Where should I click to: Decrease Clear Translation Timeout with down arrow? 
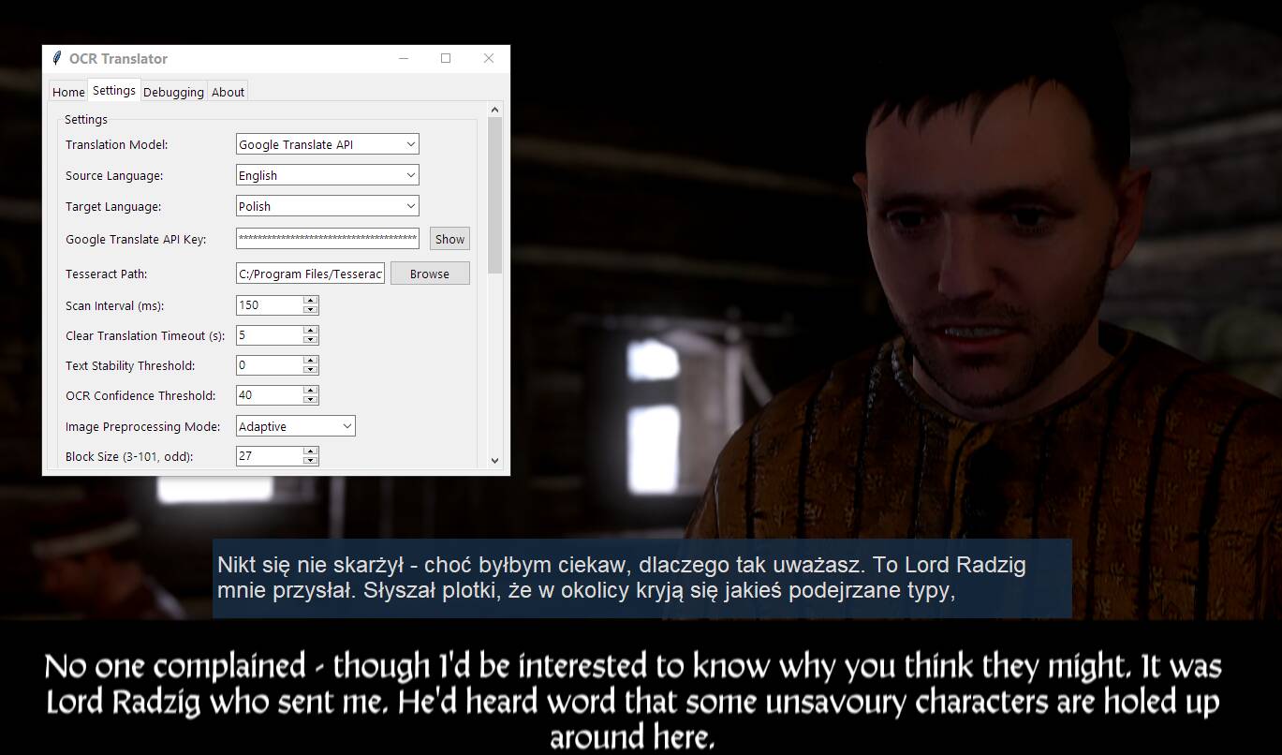[311, 340]
